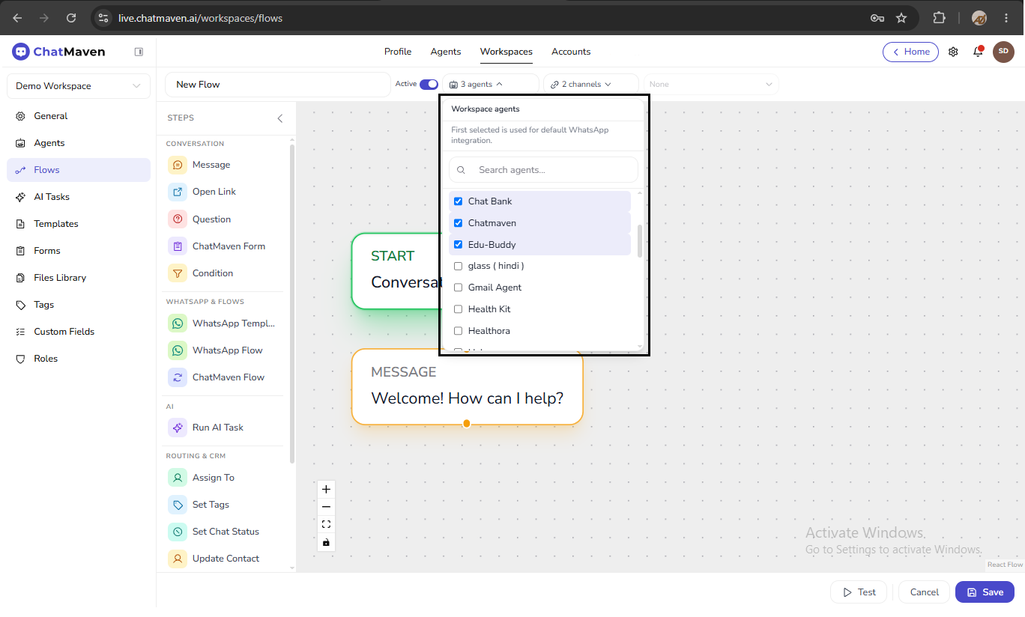Uncheck the Chatmaven agent
Image resolution: width=1025 pixels, height=617 pixels.
tap(459, 223)
